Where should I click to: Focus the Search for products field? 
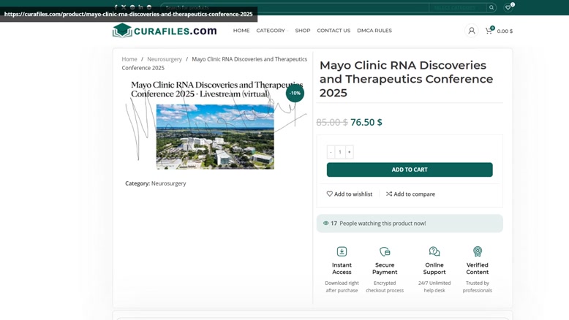point(295,7)
